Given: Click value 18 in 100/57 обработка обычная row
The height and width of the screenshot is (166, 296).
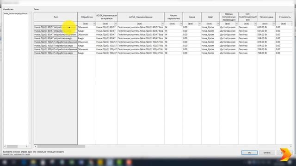Looking at the screenshot, I should (173, 42).
